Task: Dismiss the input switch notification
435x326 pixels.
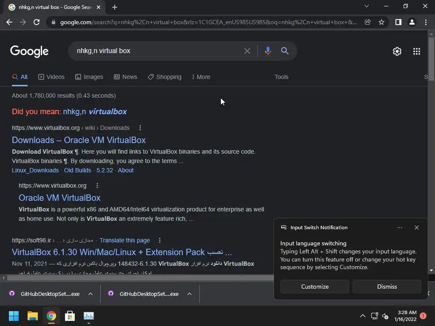Action: (x=387, y=287)
